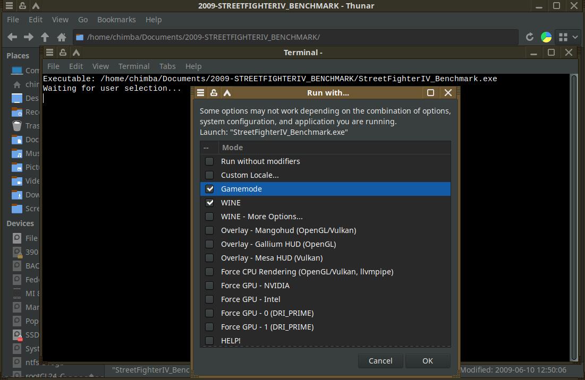Click the colored pie chart toolbar icon
The height and width of the screenshot is (380, 585).
[x=546, y=37]
